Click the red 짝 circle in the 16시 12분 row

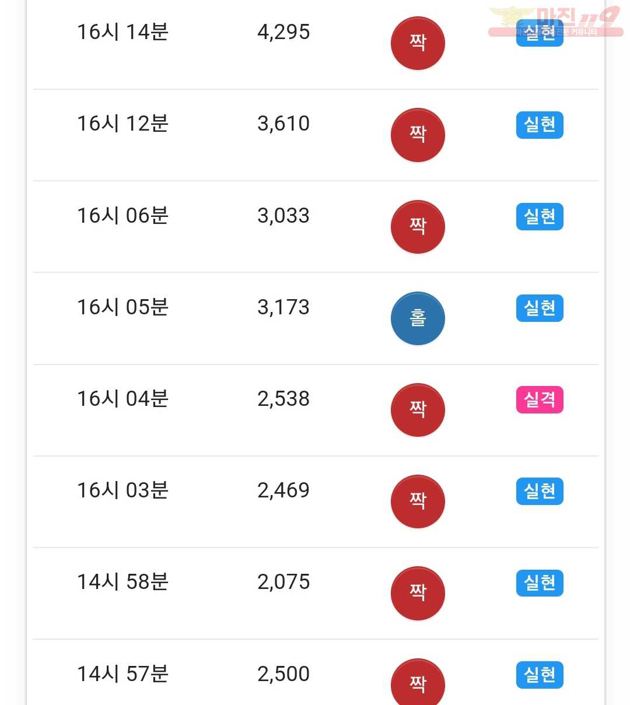pyautogui.click(x=418, y=135)
